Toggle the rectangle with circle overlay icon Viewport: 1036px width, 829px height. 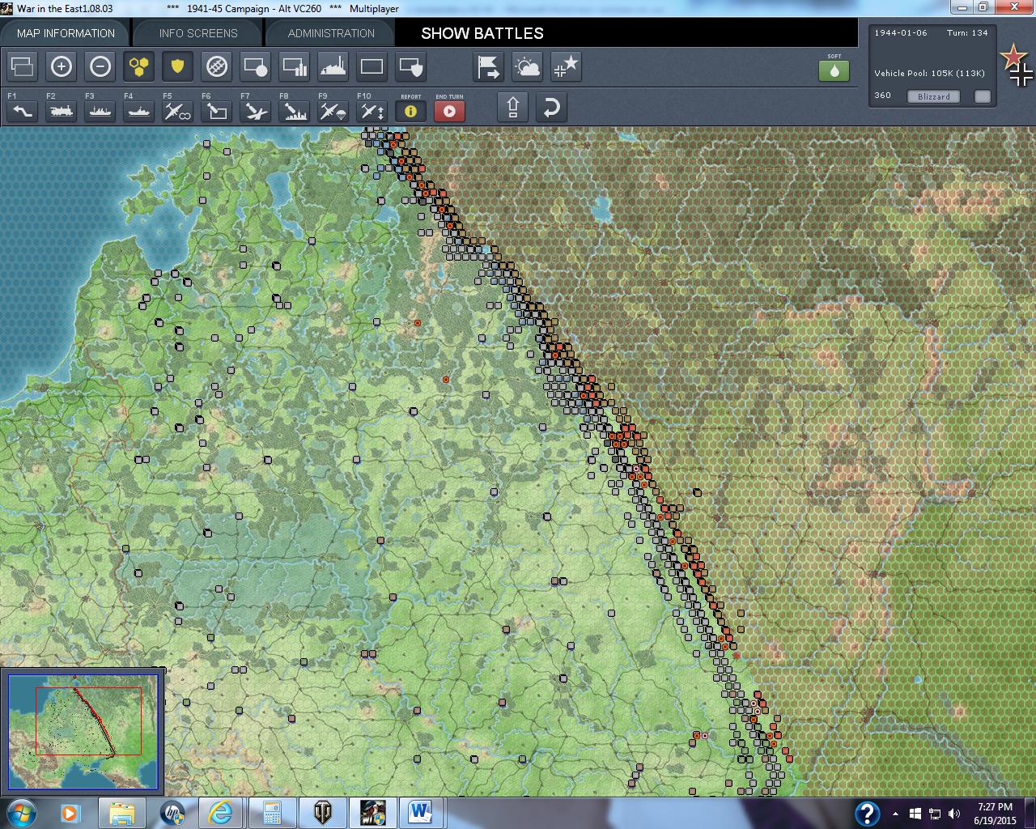(x=255, y=66)
